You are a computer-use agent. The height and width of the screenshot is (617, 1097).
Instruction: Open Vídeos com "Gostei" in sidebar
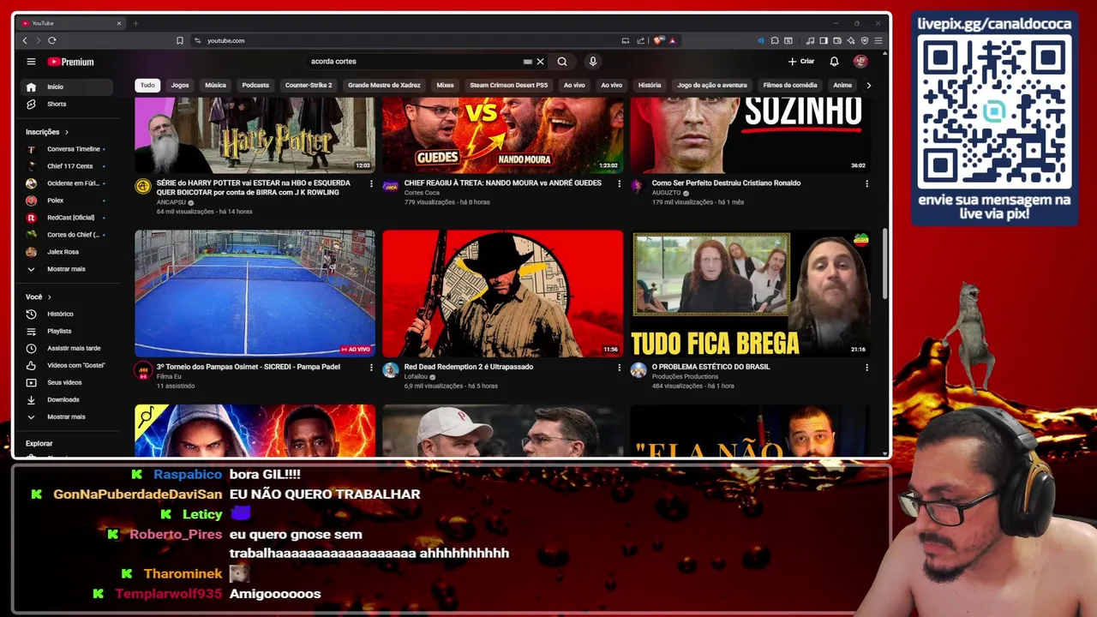pyautogui.click(x=67, y=365)
